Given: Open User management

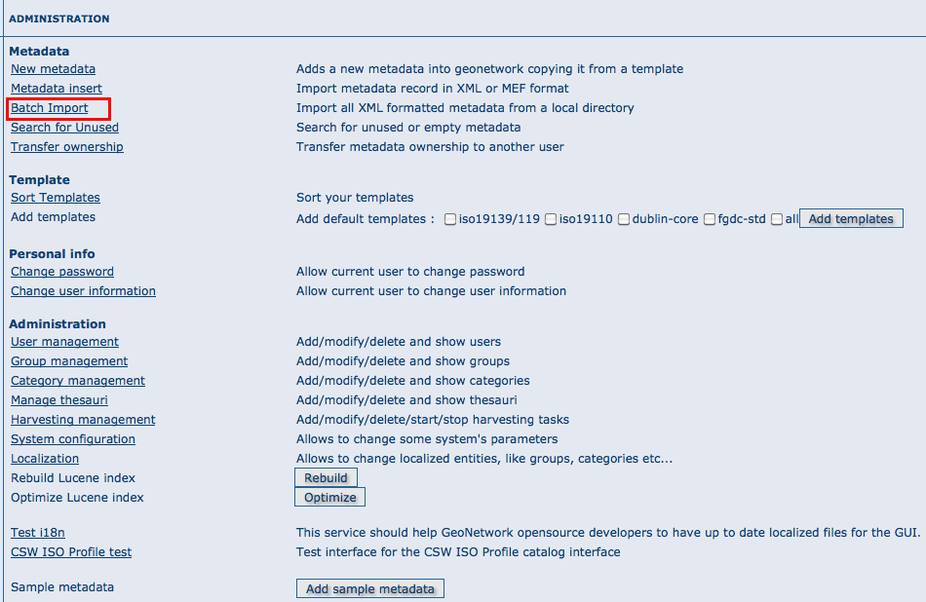Looking at the screenshot, I should click(x=64, y=341).
